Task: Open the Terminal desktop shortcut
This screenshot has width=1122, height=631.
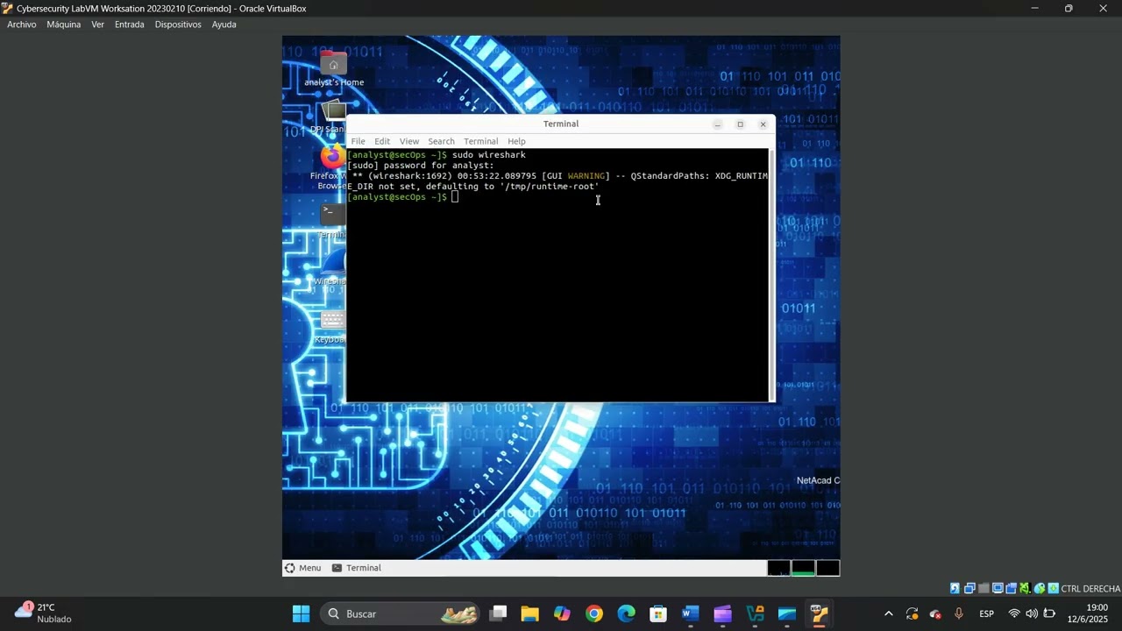Action: [x=330, y=220]
